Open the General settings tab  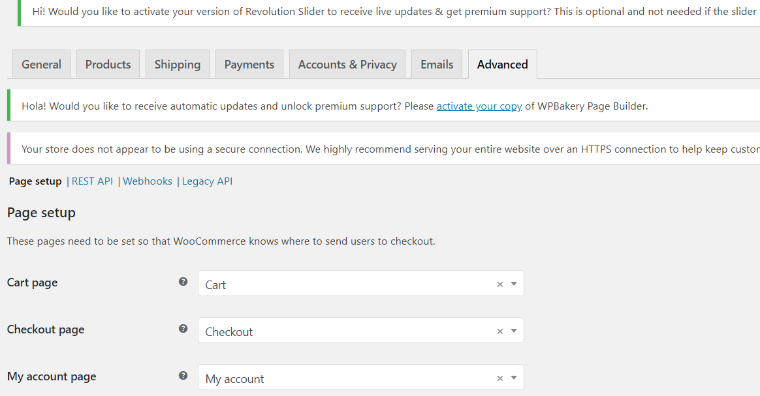pyautogui.click(x=41, y=65)
